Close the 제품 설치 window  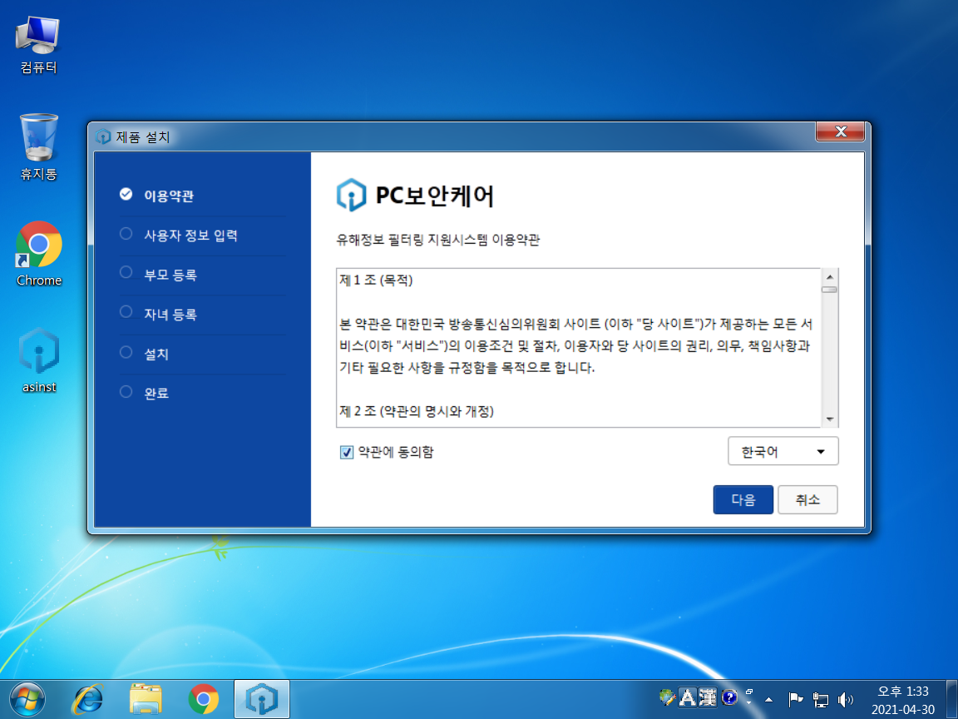[x=840, y=131]
